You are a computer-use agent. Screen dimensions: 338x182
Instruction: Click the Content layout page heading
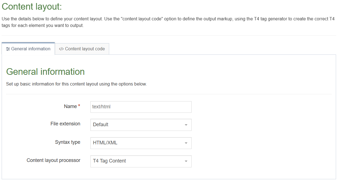31,6
